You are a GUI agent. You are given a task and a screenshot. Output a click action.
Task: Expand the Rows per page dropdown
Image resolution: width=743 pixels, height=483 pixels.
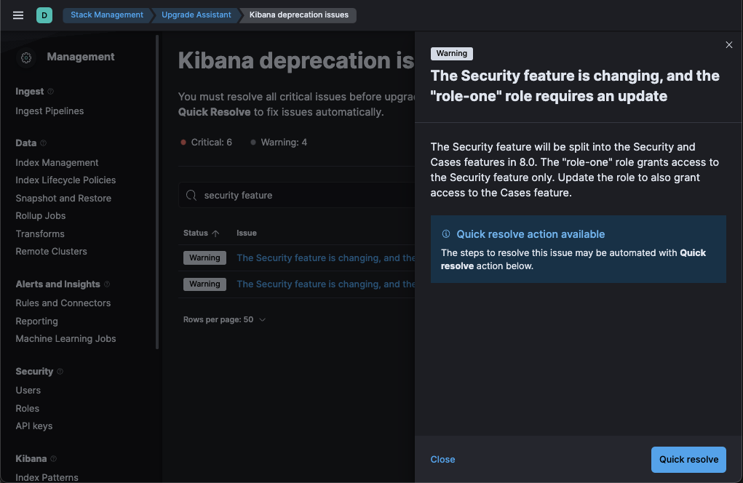point(224,319)
